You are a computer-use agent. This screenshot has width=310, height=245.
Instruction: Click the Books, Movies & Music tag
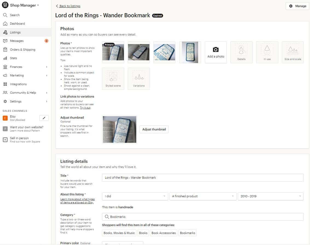(x=119, y=233)
